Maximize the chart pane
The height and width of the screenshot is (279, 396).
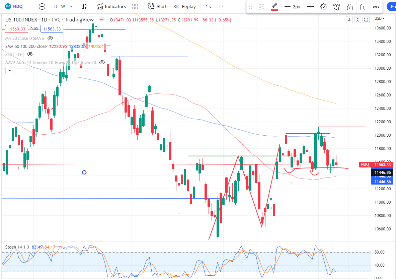click(366, 19)
